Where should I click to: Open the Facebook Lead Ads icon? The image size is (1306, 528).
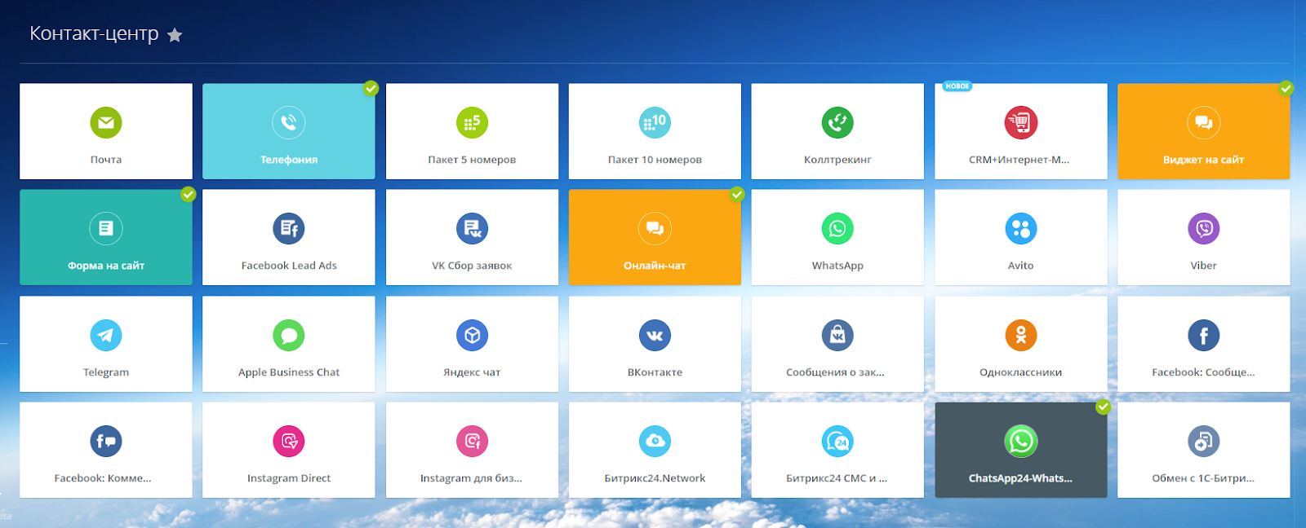pos(289,229)
